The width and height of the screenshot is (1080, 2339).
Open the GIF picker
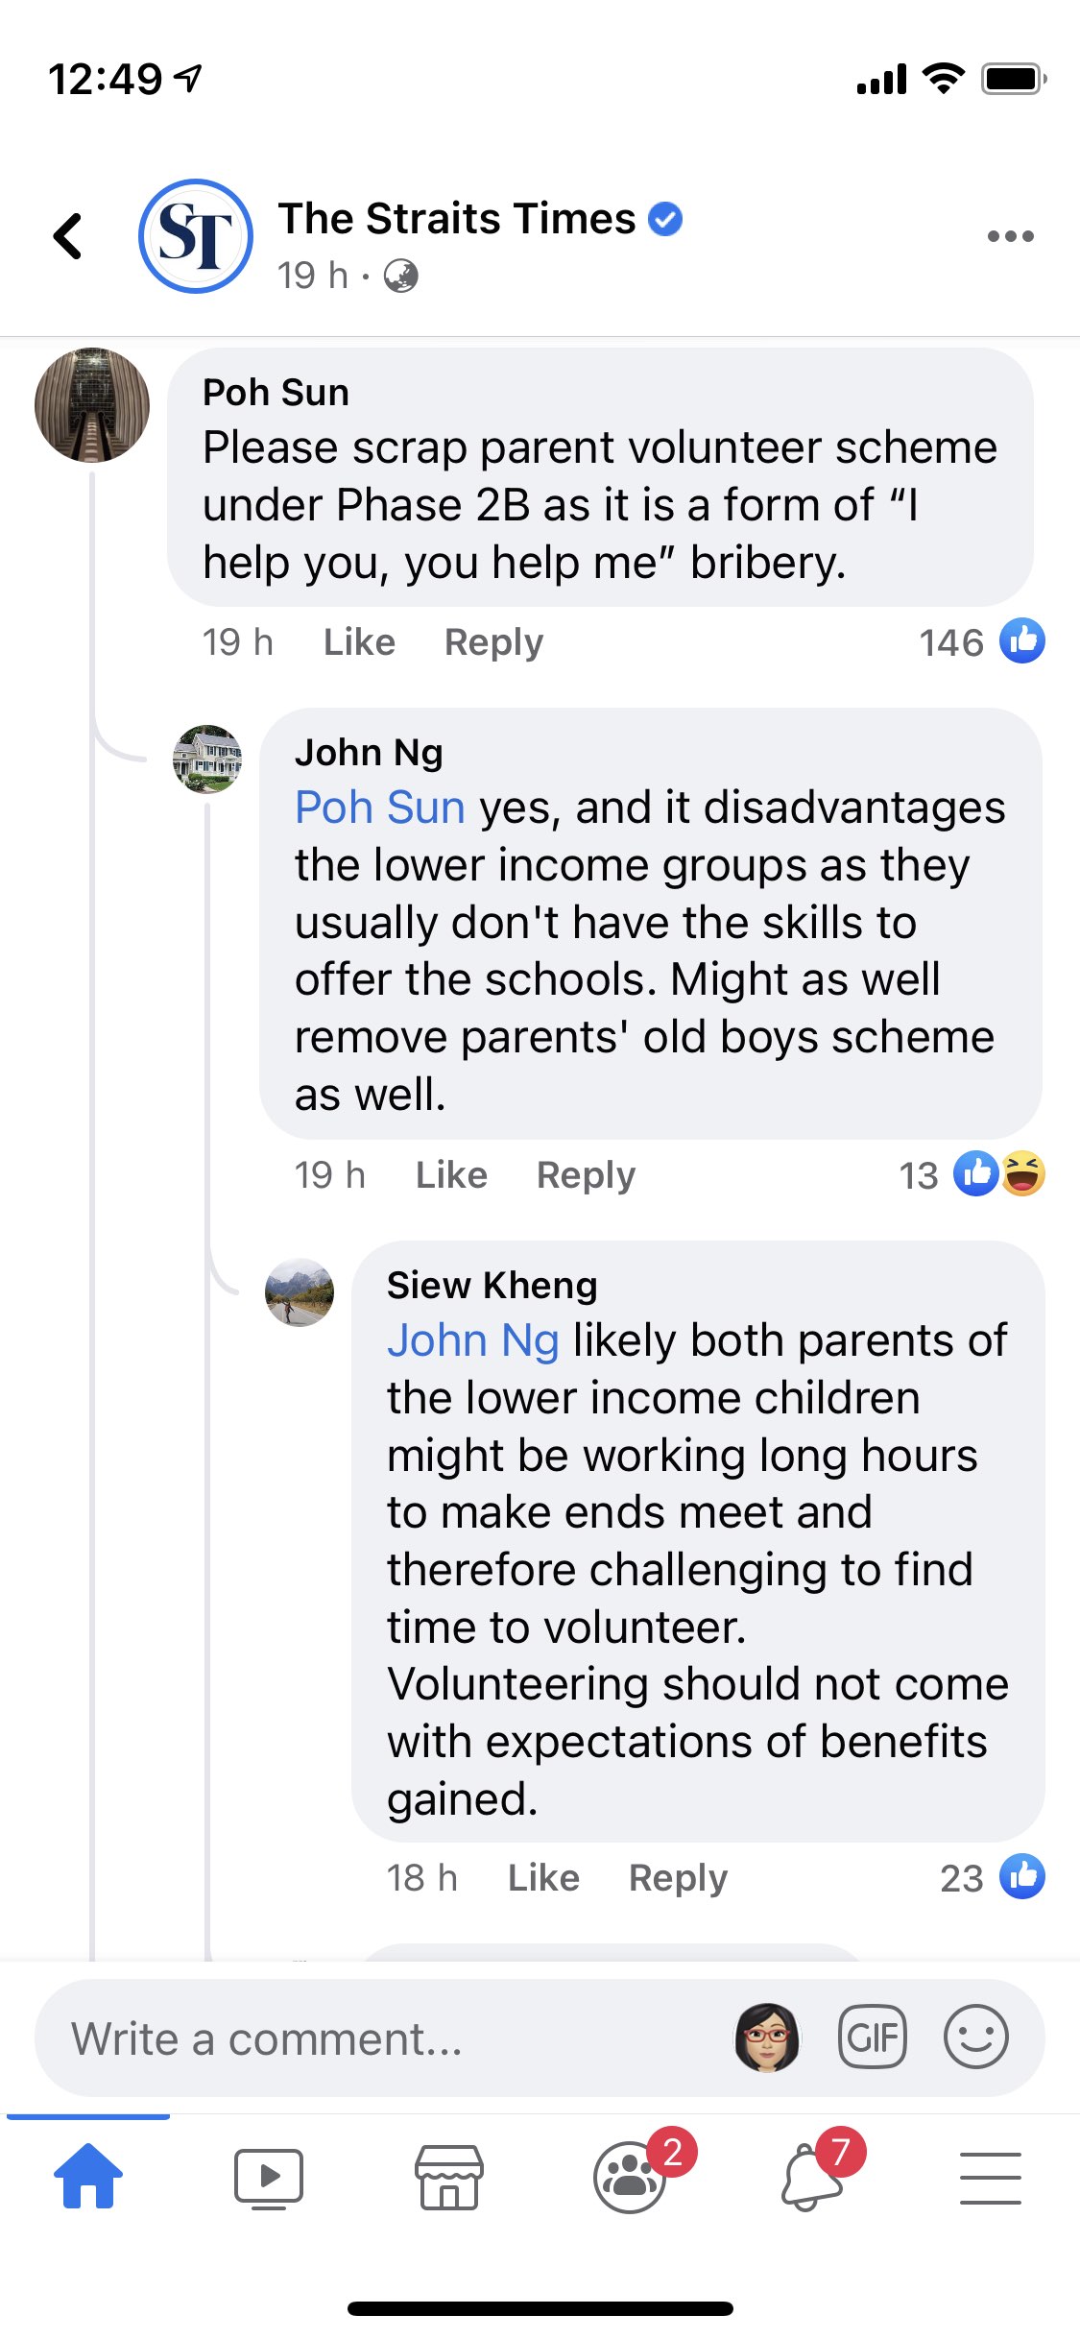[x=872, y=2038]
